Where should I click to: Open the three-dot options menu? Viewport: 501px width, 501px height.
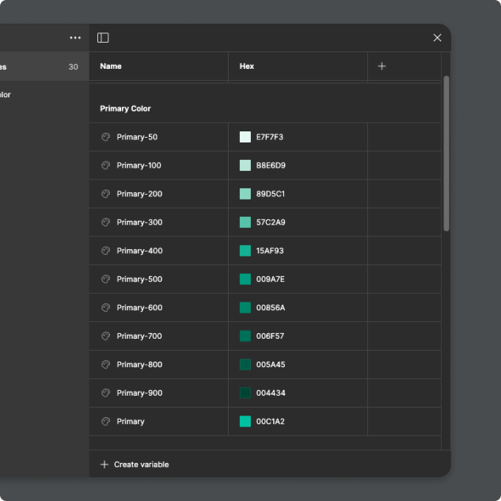pos(75,38)
